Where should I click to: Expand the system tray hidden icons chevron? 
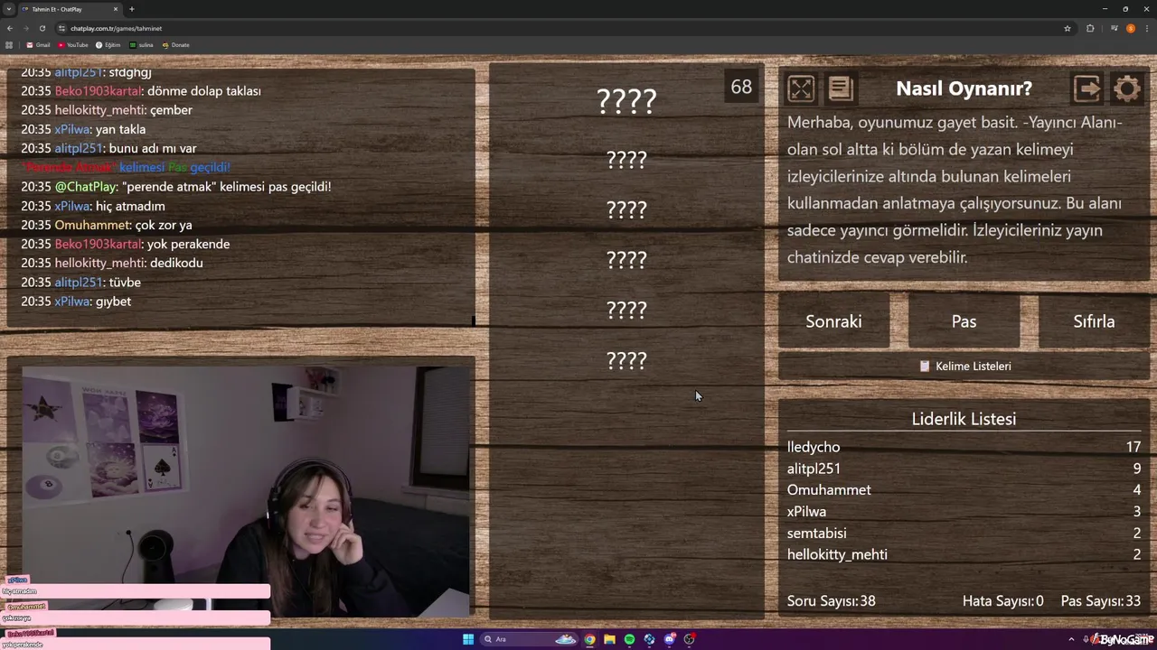(x=1071, y=639)
